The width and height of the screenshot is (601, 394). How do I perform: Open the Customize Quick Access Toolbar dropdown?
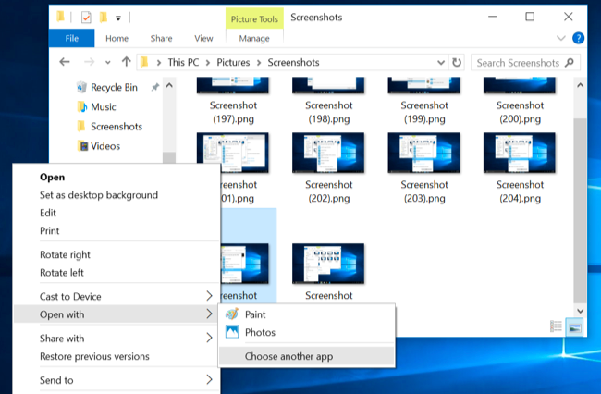(118, 18)
